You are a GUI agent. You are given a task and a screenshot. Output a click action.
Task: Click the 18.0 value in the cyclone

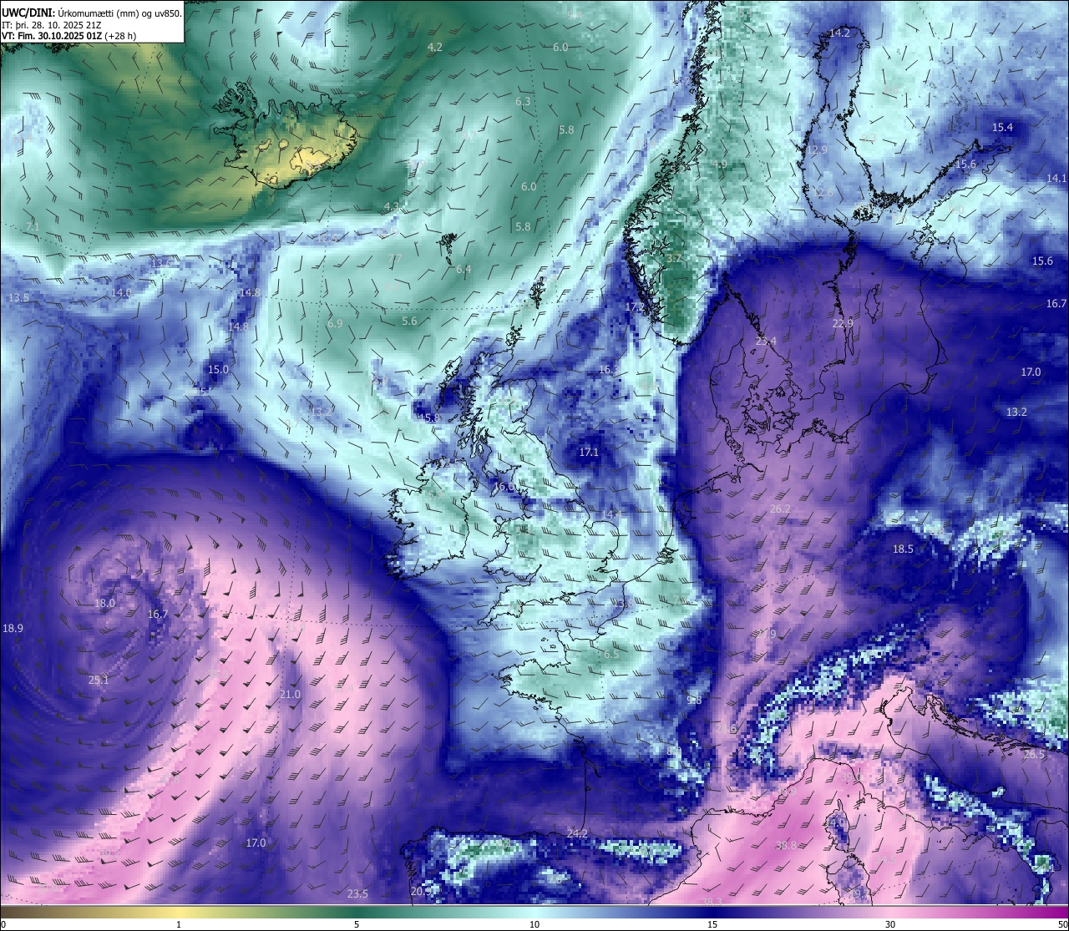104,603
